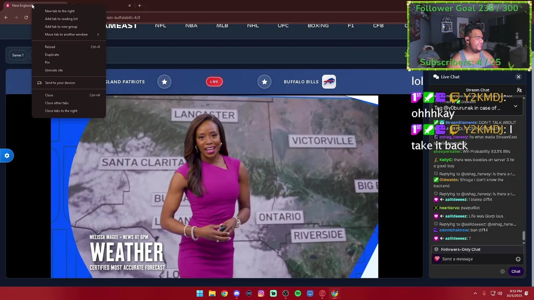Click the Live Chat bubble icon
The height and width of the screenshot is (300, 534).
(x=436, y=77)
